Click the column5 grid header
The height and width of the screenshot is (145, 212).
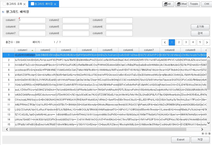click(108, 50)
